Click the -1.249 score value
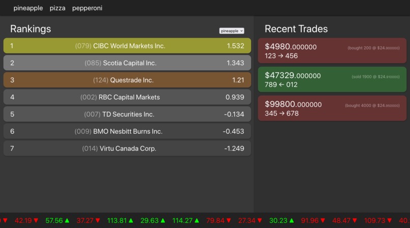This screenshot has width=410, height=228. click(x=234, y=148)
